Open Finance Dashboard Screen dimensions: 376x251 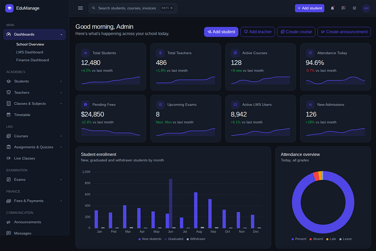click(33, 60)
